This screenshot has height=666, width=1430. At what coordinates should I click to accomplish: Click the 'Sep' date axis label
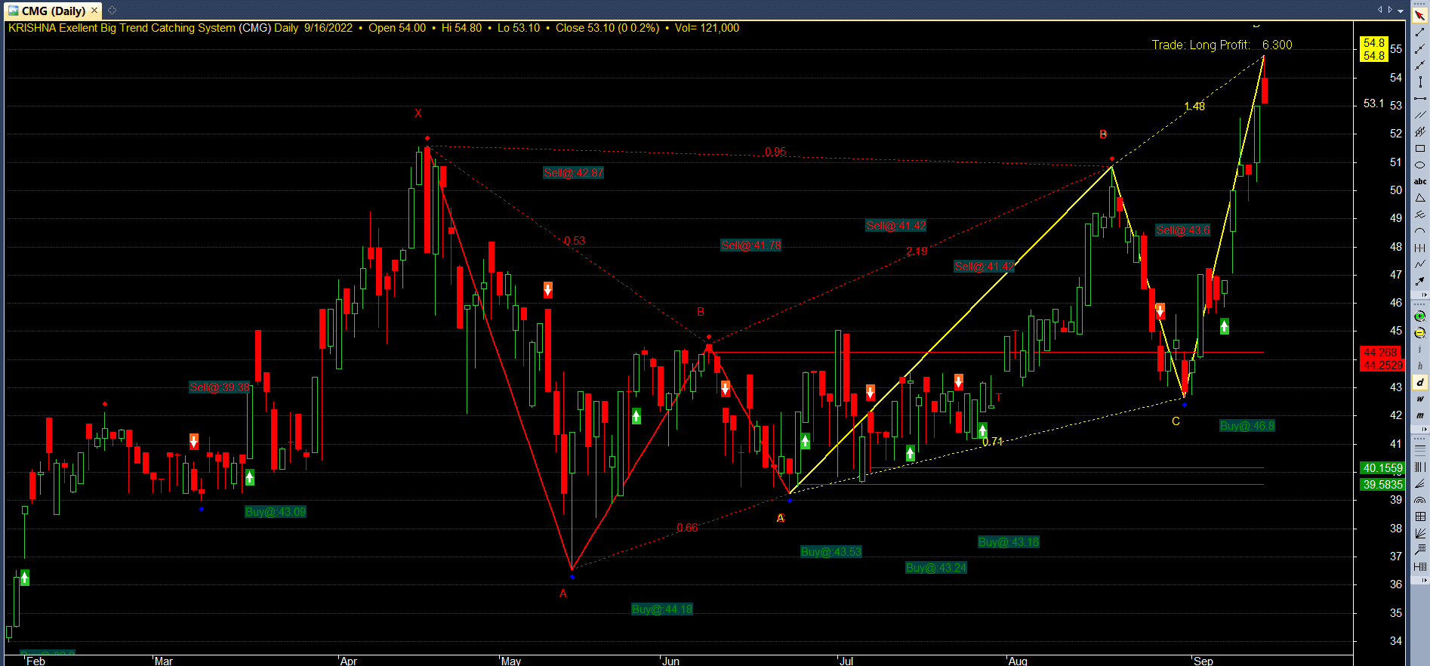1203,661
